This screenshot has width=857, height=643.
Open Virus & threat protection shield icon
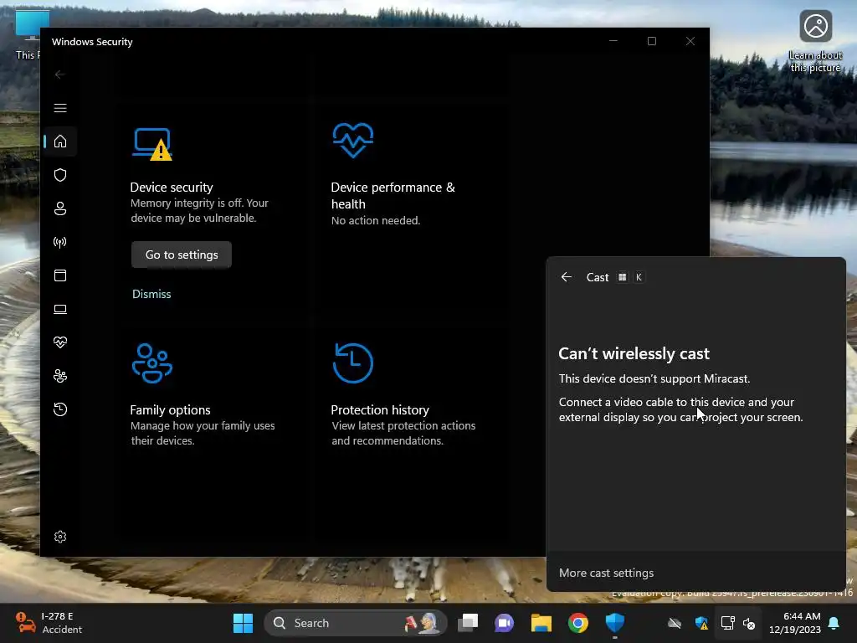point(60,175)
